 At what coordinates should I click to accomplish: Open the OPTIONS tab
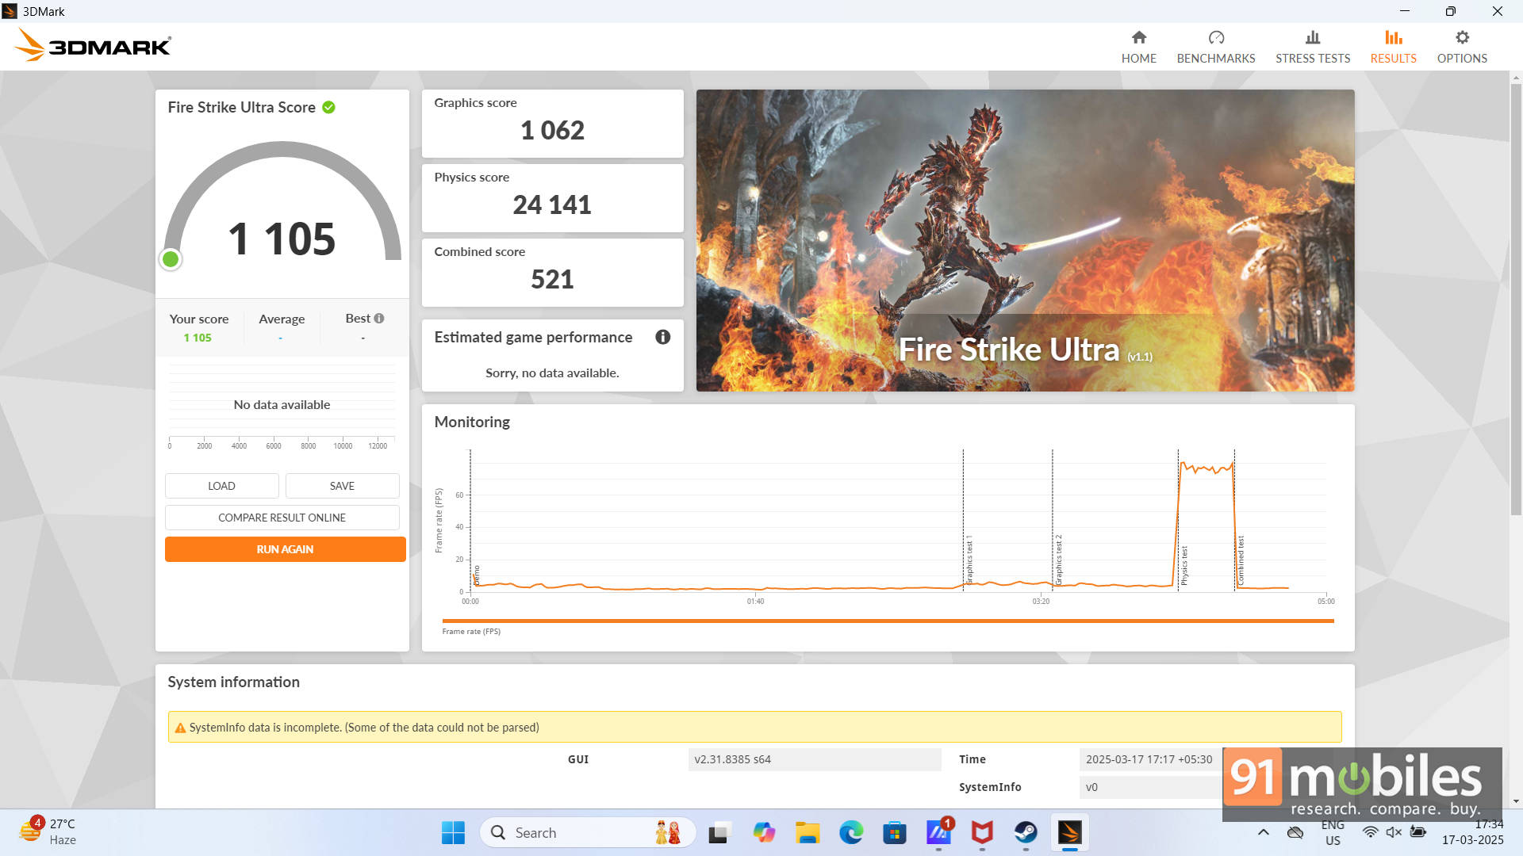(x=1461, y=47)
